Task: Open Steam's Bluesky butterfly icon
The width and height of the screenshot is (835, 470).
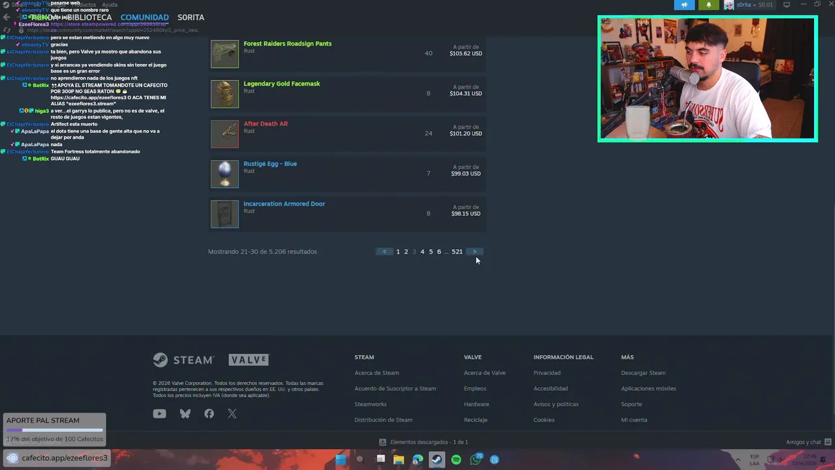Action: (x=185, y=414)
